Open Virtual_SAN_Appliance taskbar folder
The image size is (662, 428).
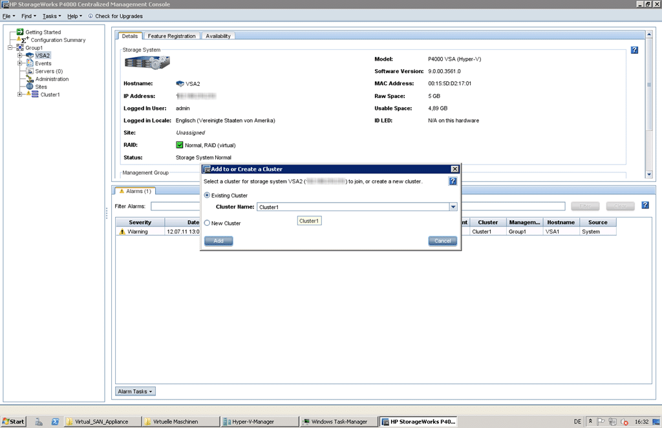pyautogui.click(x=102, y=422)
